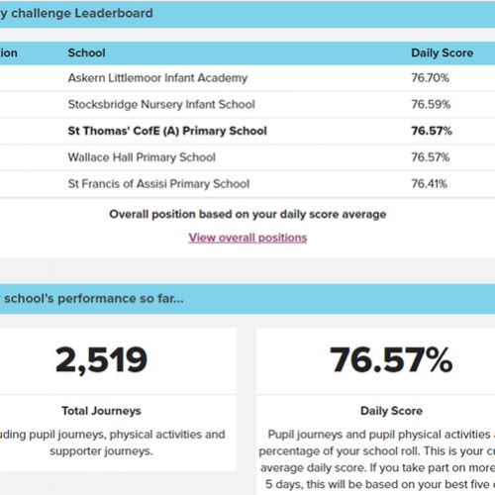Click the Daily Score column header
The image size is (495, 495).
pos(443,52)
